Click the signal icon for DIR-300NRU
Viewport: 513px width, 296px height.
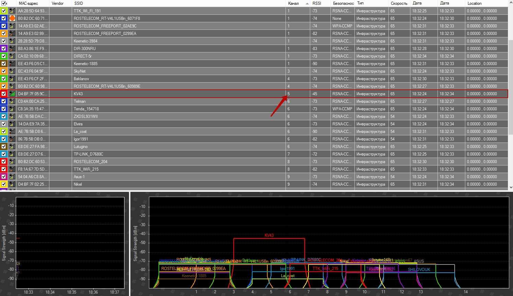point(12,49)
